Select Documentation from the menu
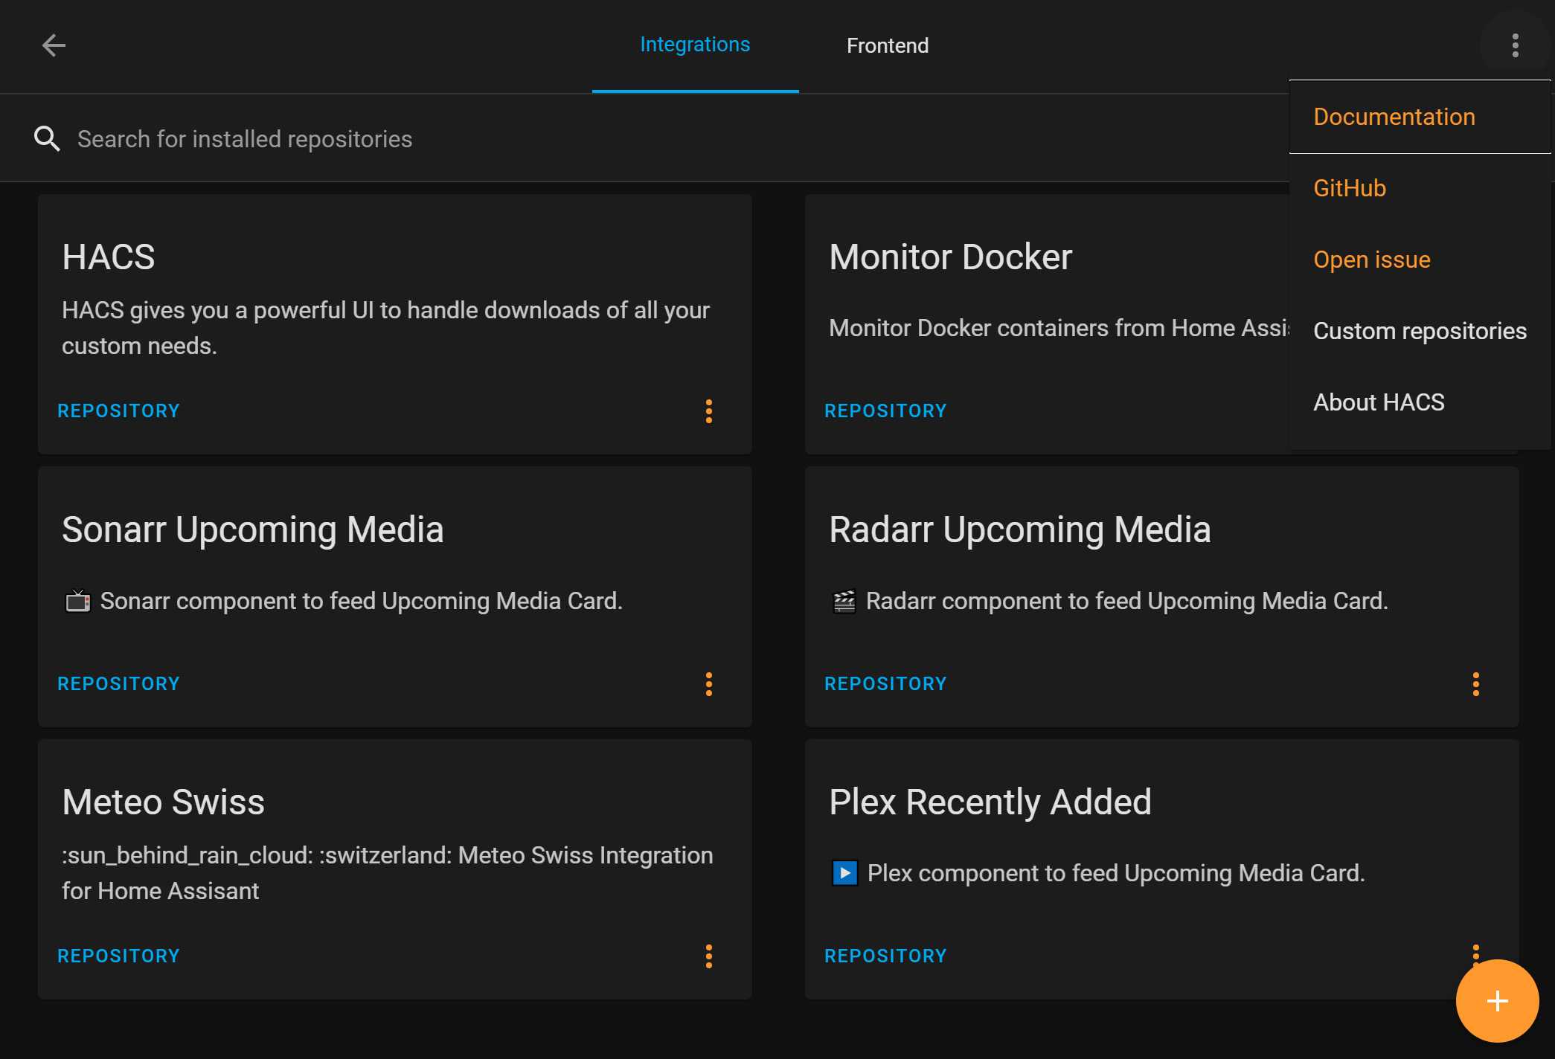This screenshot has height=1059, width=1555. click(x=1420, y=117)
